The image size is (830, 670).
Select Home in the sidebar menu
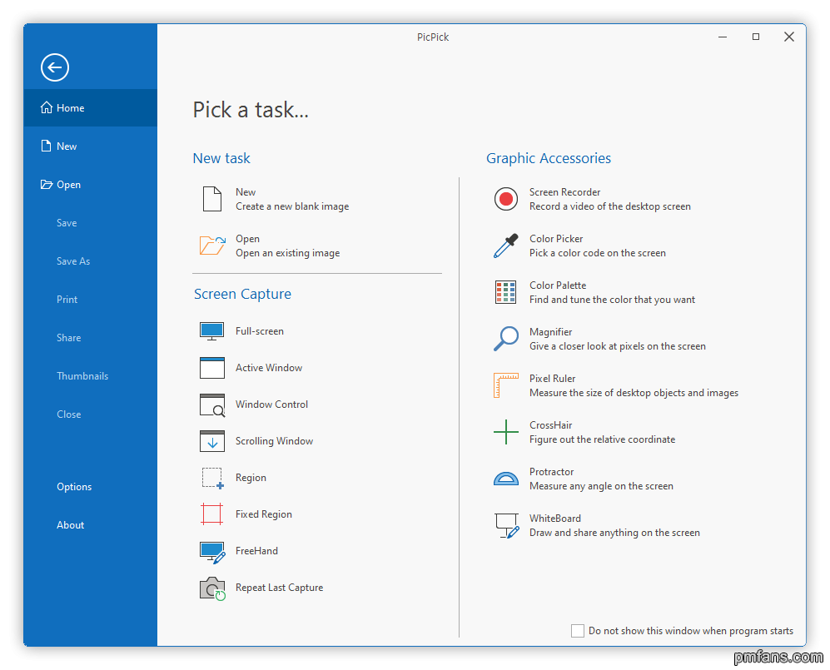pos(90,107)
